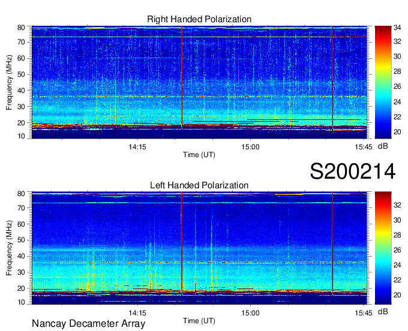Click "Time (UT)" label under Right Handed plot
408x331 pixels.
[199, 155]
